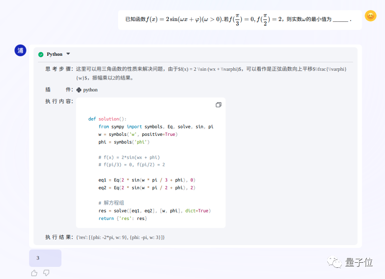Give a thumbs down to the response
Screen dimensions: 385x279
tap(46, 273)
